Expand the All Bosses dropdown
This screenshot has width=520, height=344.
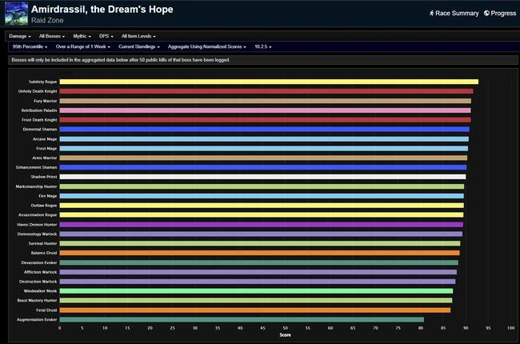52,36
